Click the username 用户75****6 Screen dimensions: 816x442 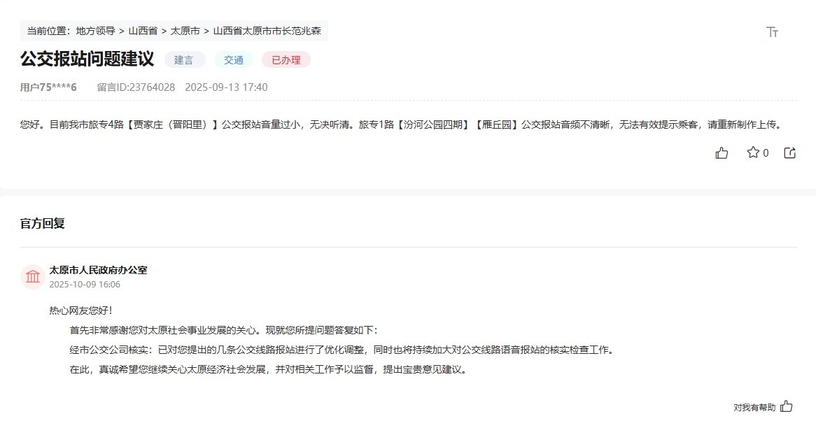[48, 87]
